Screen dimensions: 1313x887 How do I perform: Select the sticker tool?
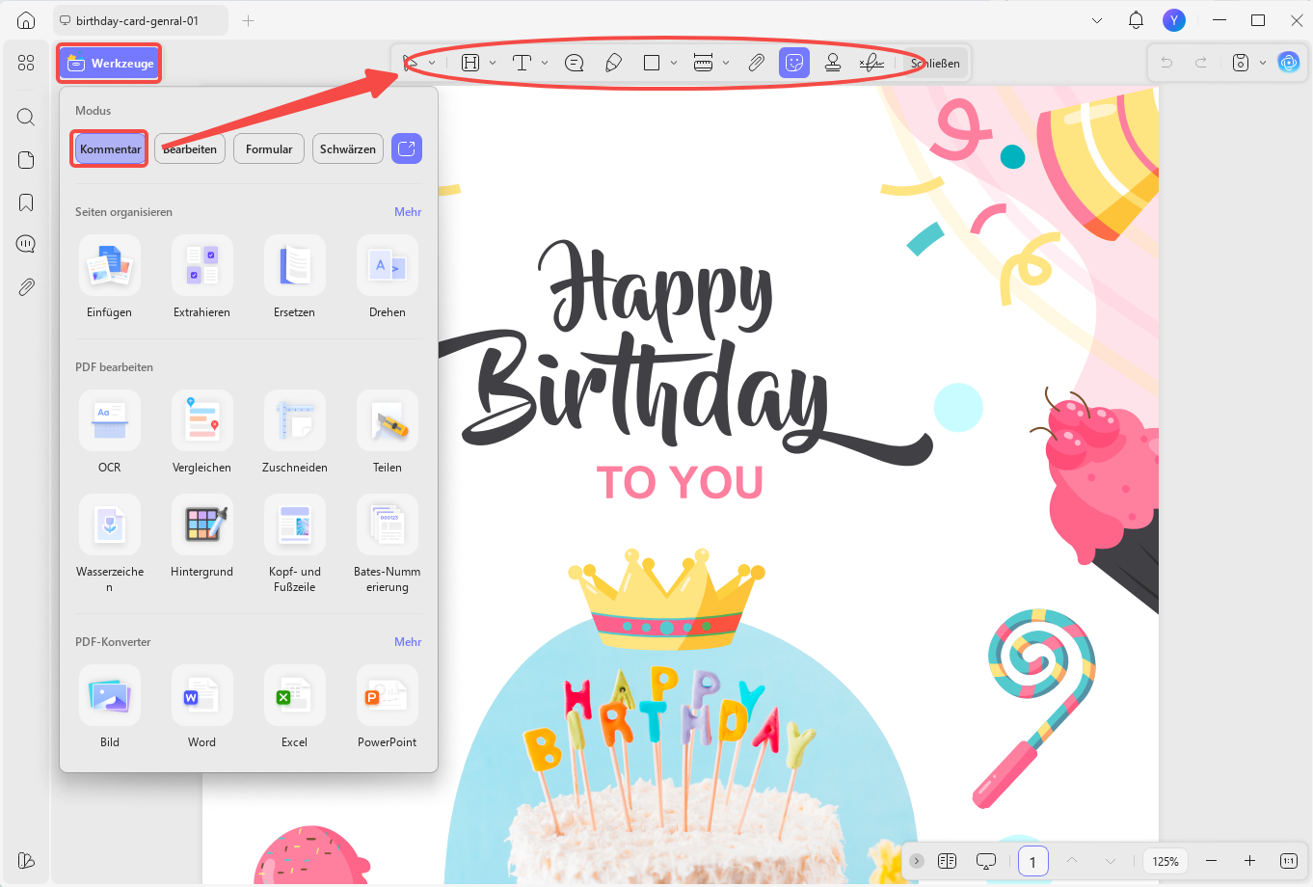pos(794,63)
